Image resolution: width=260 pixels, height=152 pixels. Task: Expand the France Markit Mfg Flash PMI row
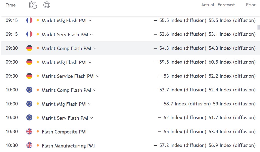click(90, 21)
